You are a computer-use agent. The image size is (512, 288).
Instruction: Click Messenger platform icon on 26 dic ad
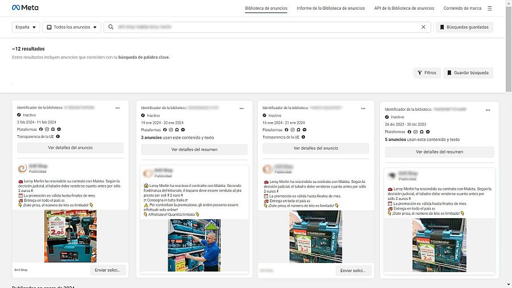coord(428,132)
